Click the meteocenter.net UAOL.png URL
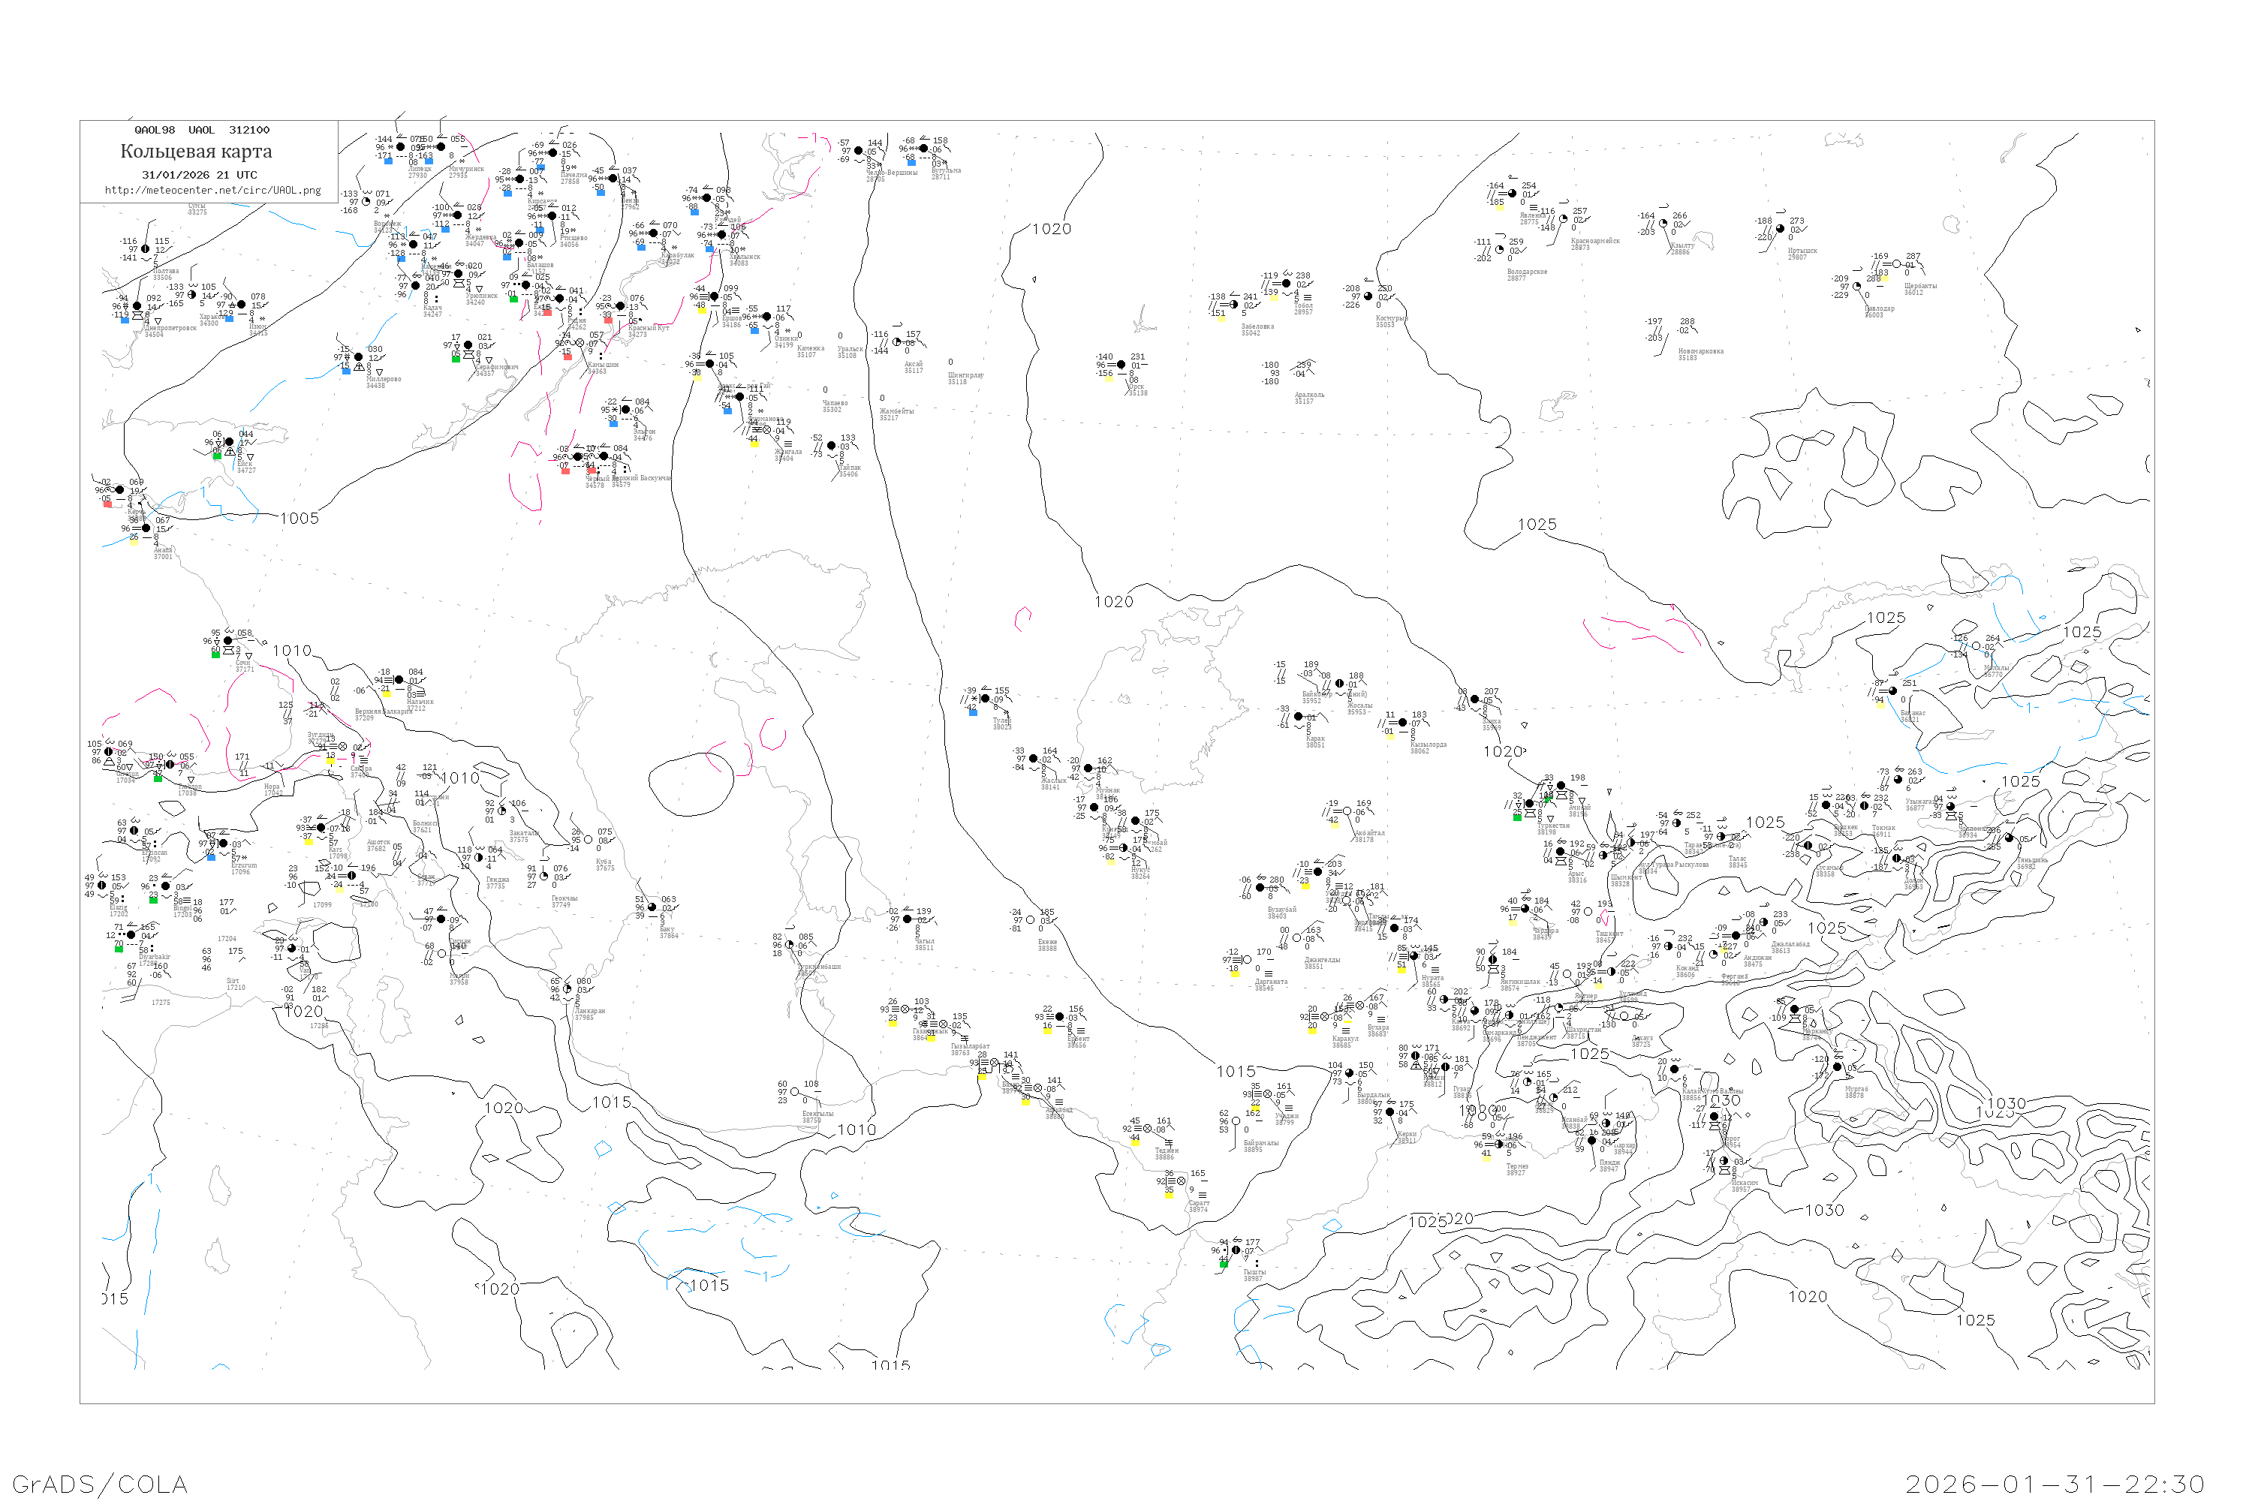 212,191
